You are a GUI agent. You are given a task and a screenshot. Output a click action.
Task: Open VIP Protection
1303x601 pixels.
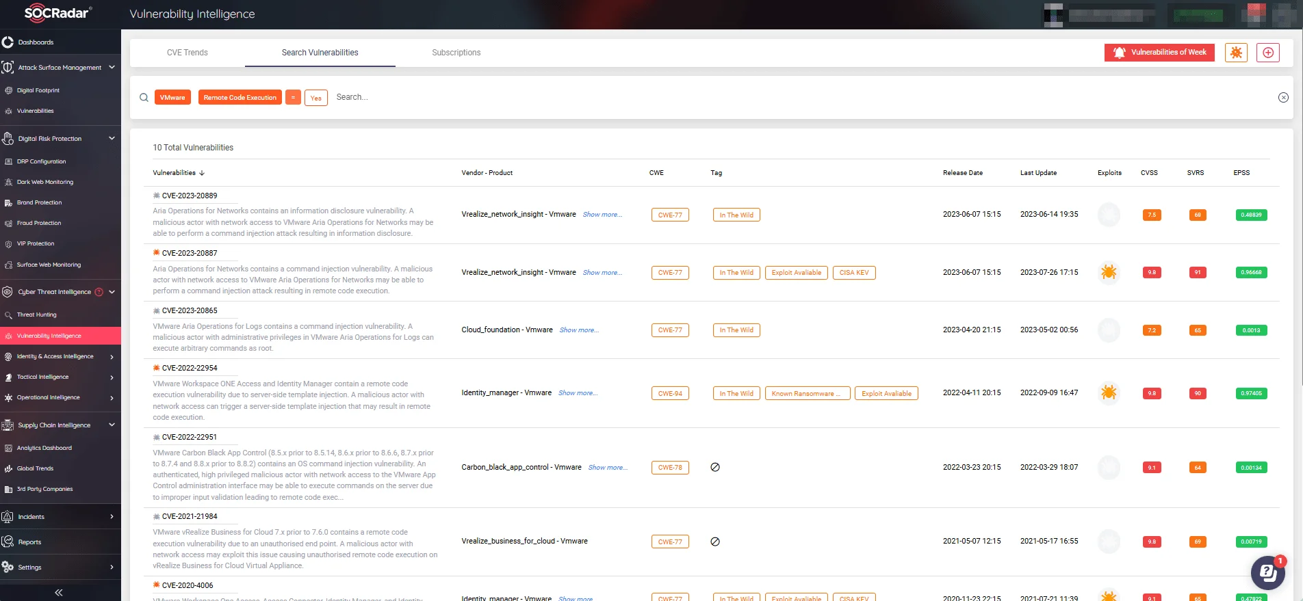[36, 243]
